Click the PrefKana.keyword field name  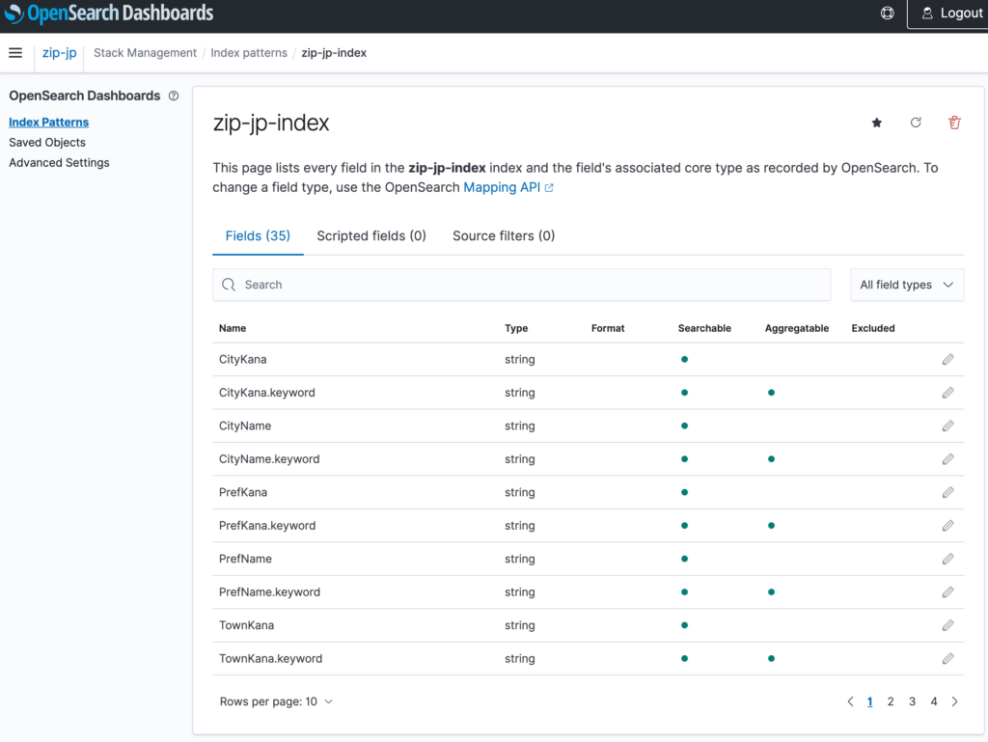coord(267,526)
